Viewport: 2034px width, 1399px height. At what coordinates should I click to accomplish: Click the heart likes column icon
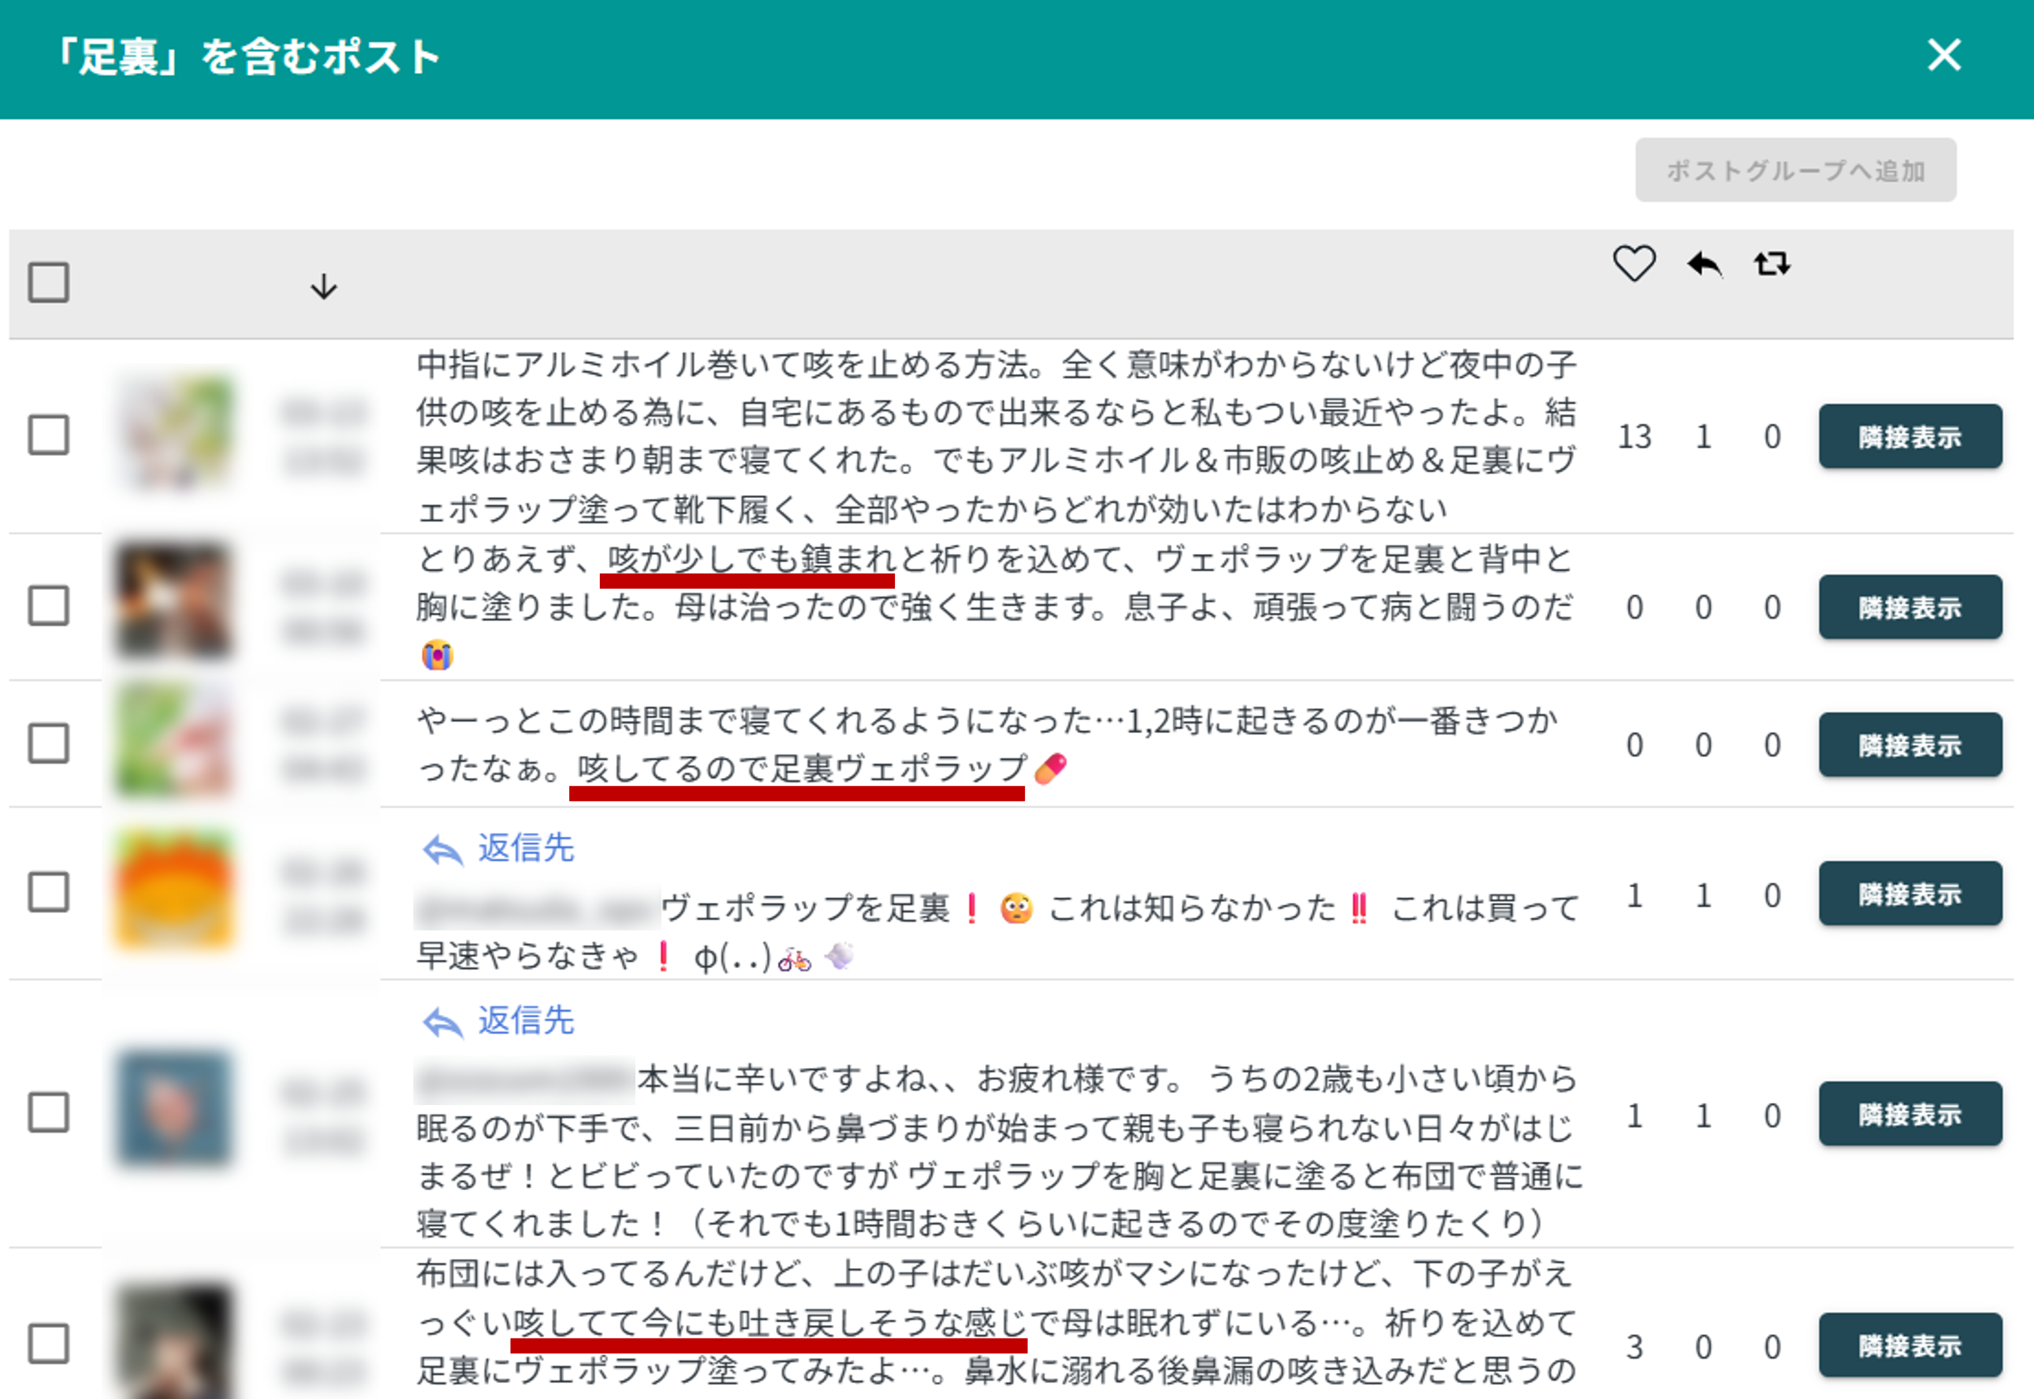[1634, 263]
